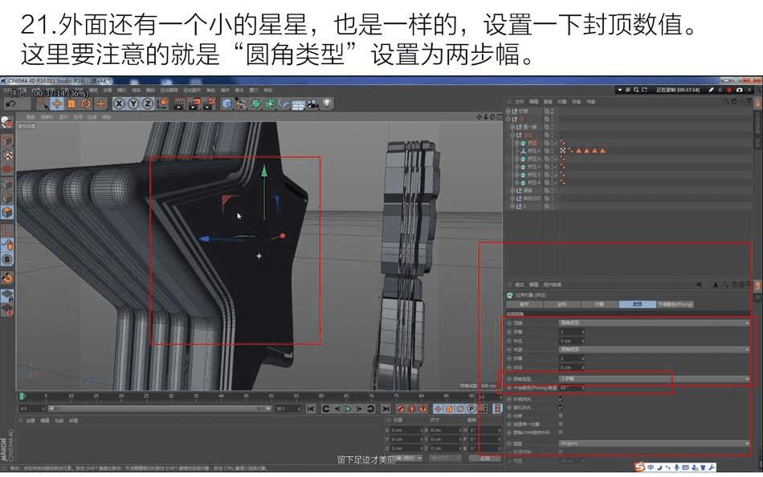763x477 pixels.
Task: Click the Autokeying button
Action: point(412,409)
